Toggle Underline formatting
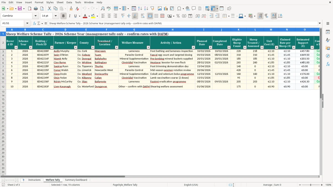 pos(75,16)
